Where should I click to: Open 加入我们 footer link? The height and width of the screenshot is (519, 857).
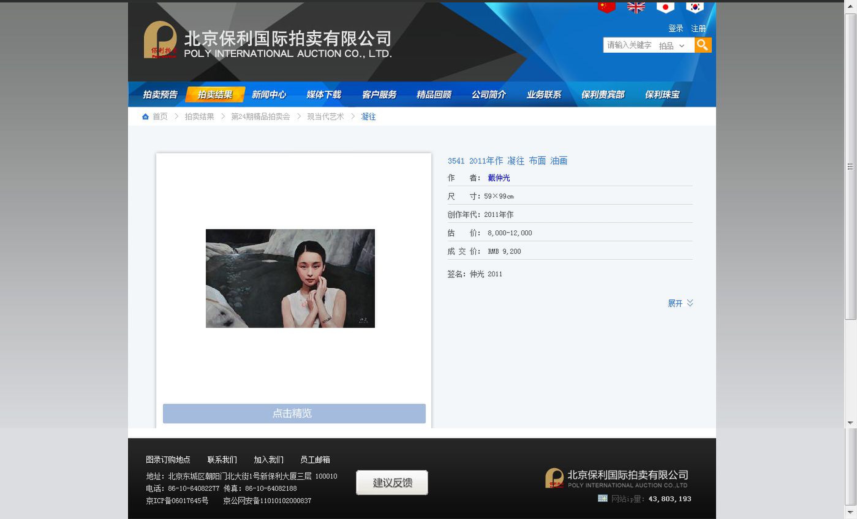[x=269, y=460]
